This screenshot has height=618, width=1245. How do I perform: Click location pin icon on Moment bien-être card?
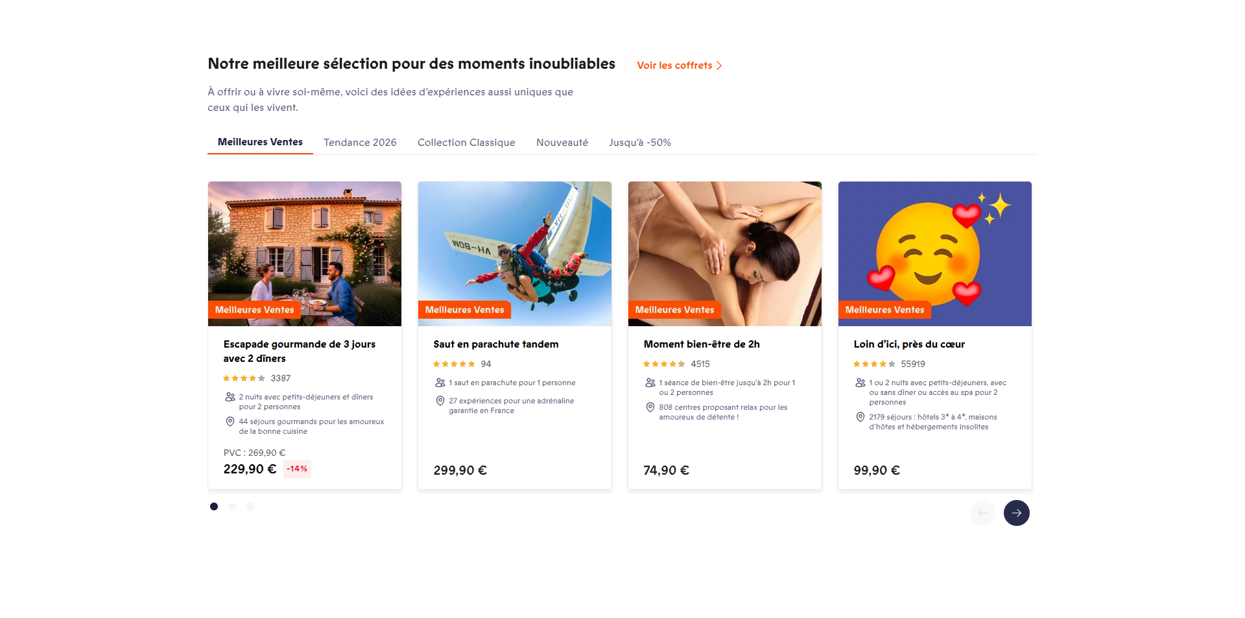pos(650,407)
